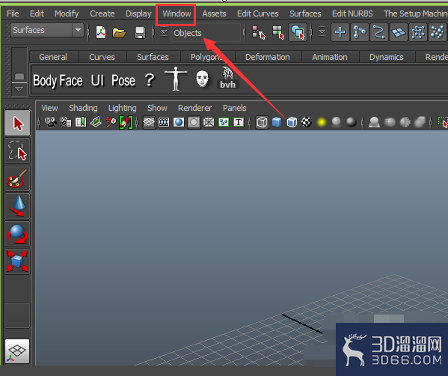448x376 pixels.
Task: Click the New Scene icon
Action: coord(100,32)
